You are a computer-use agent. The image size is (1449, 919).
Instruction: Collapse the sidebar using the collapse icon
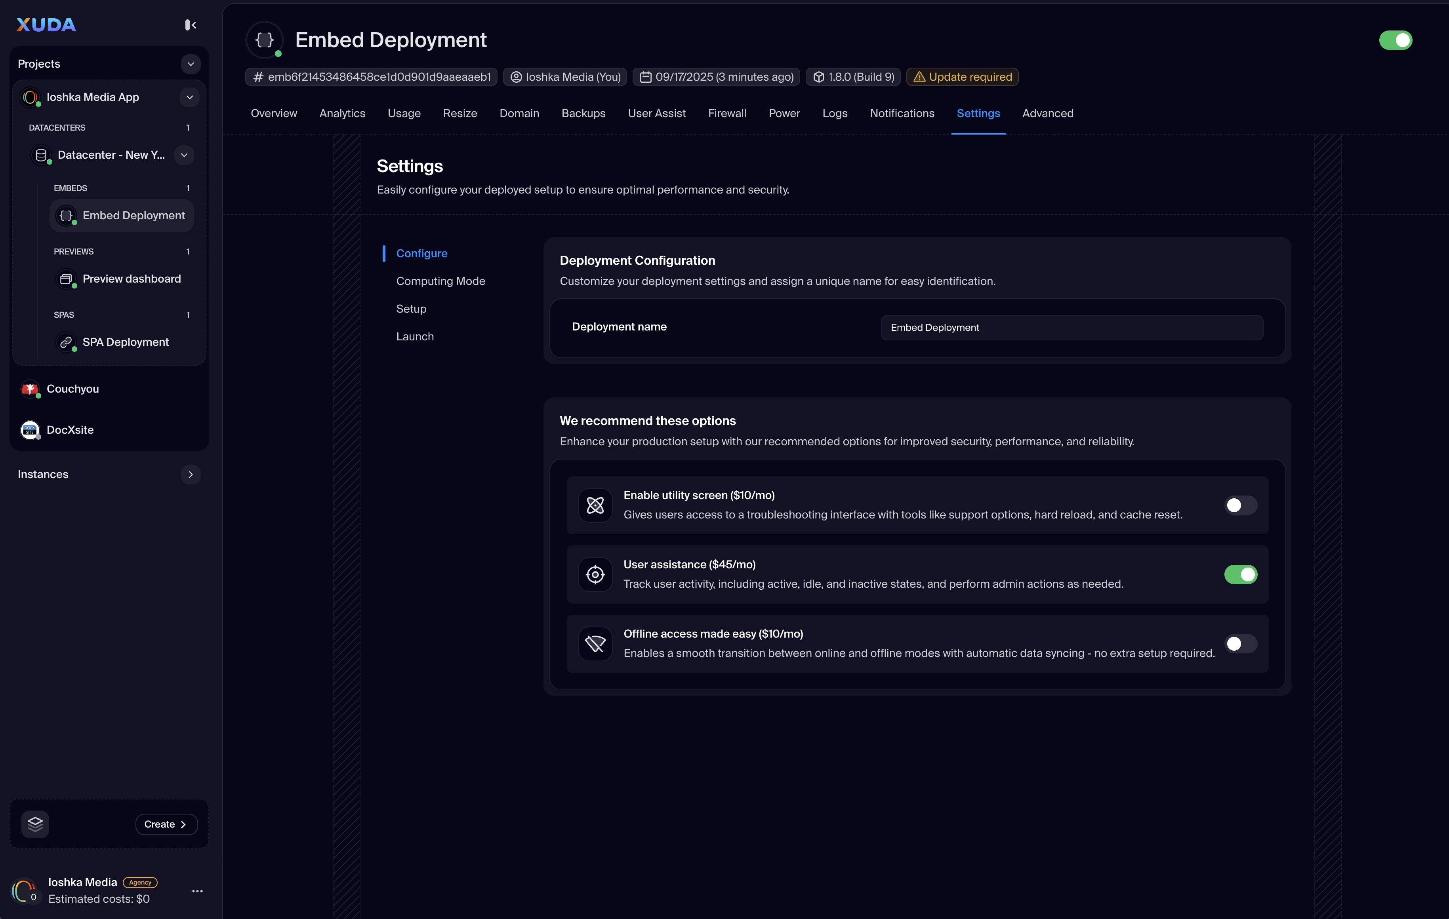point(190,25)
